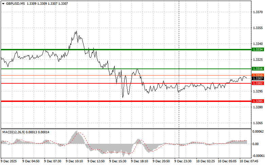The image size is (265, 165).
Task: Click the orange 1.3310 horizontal line
Action: pos(126,76)
